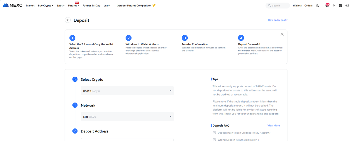The height and width of the screenshot is (141, 352).
Task: Open Wrong Deposit Return Application FAQ
Action: [x=238, y=140]
